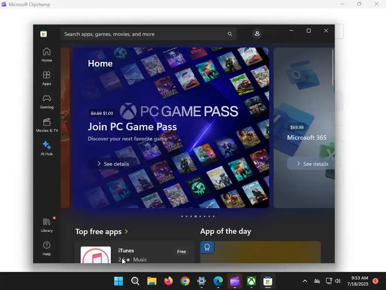Open the network tray icon
This screenshot has height=290, width=386.
(x=329, y=281)
